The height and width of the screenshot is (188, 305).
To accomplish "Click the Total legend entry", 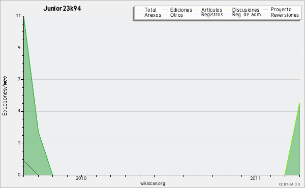I will pyautogui.click(x=146, y=10).
